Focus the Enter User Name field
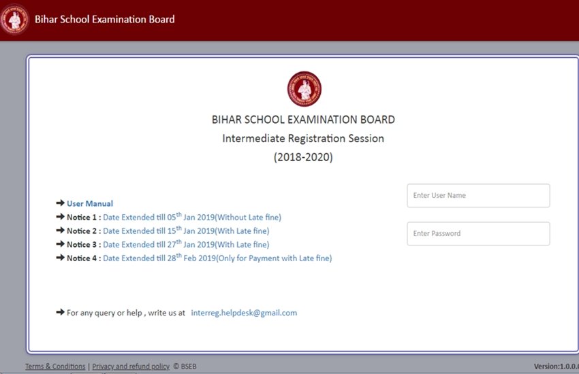 [x=478, y=196]
